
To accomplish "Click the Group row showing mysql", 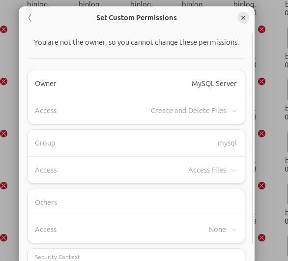I will (x=136, y=143).
